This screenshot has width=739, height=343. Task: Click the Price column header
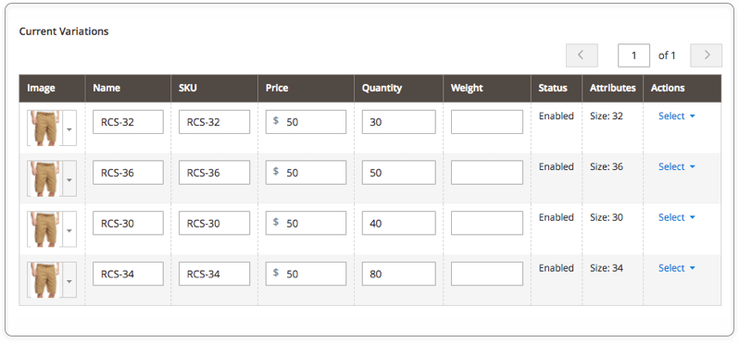[277, 88]
